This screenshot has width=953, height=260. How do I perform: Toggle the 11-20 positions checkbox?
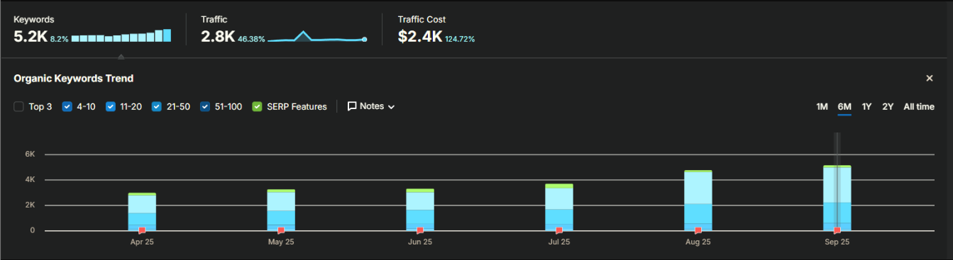tap(111, 107)
